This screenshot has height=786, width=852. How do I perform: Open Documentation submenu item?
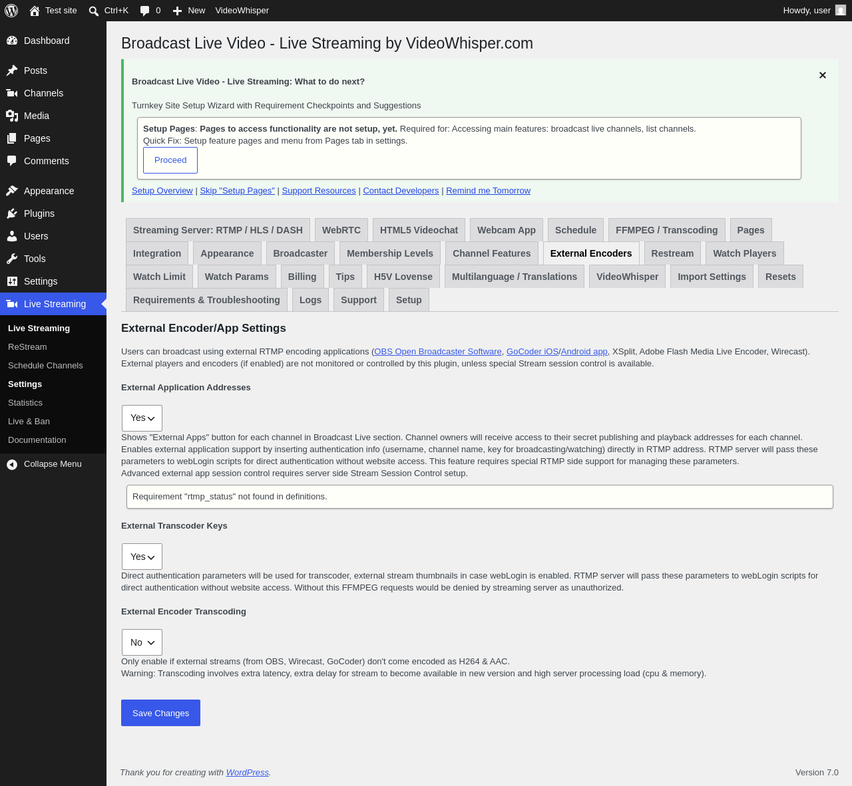click(37, 440)
